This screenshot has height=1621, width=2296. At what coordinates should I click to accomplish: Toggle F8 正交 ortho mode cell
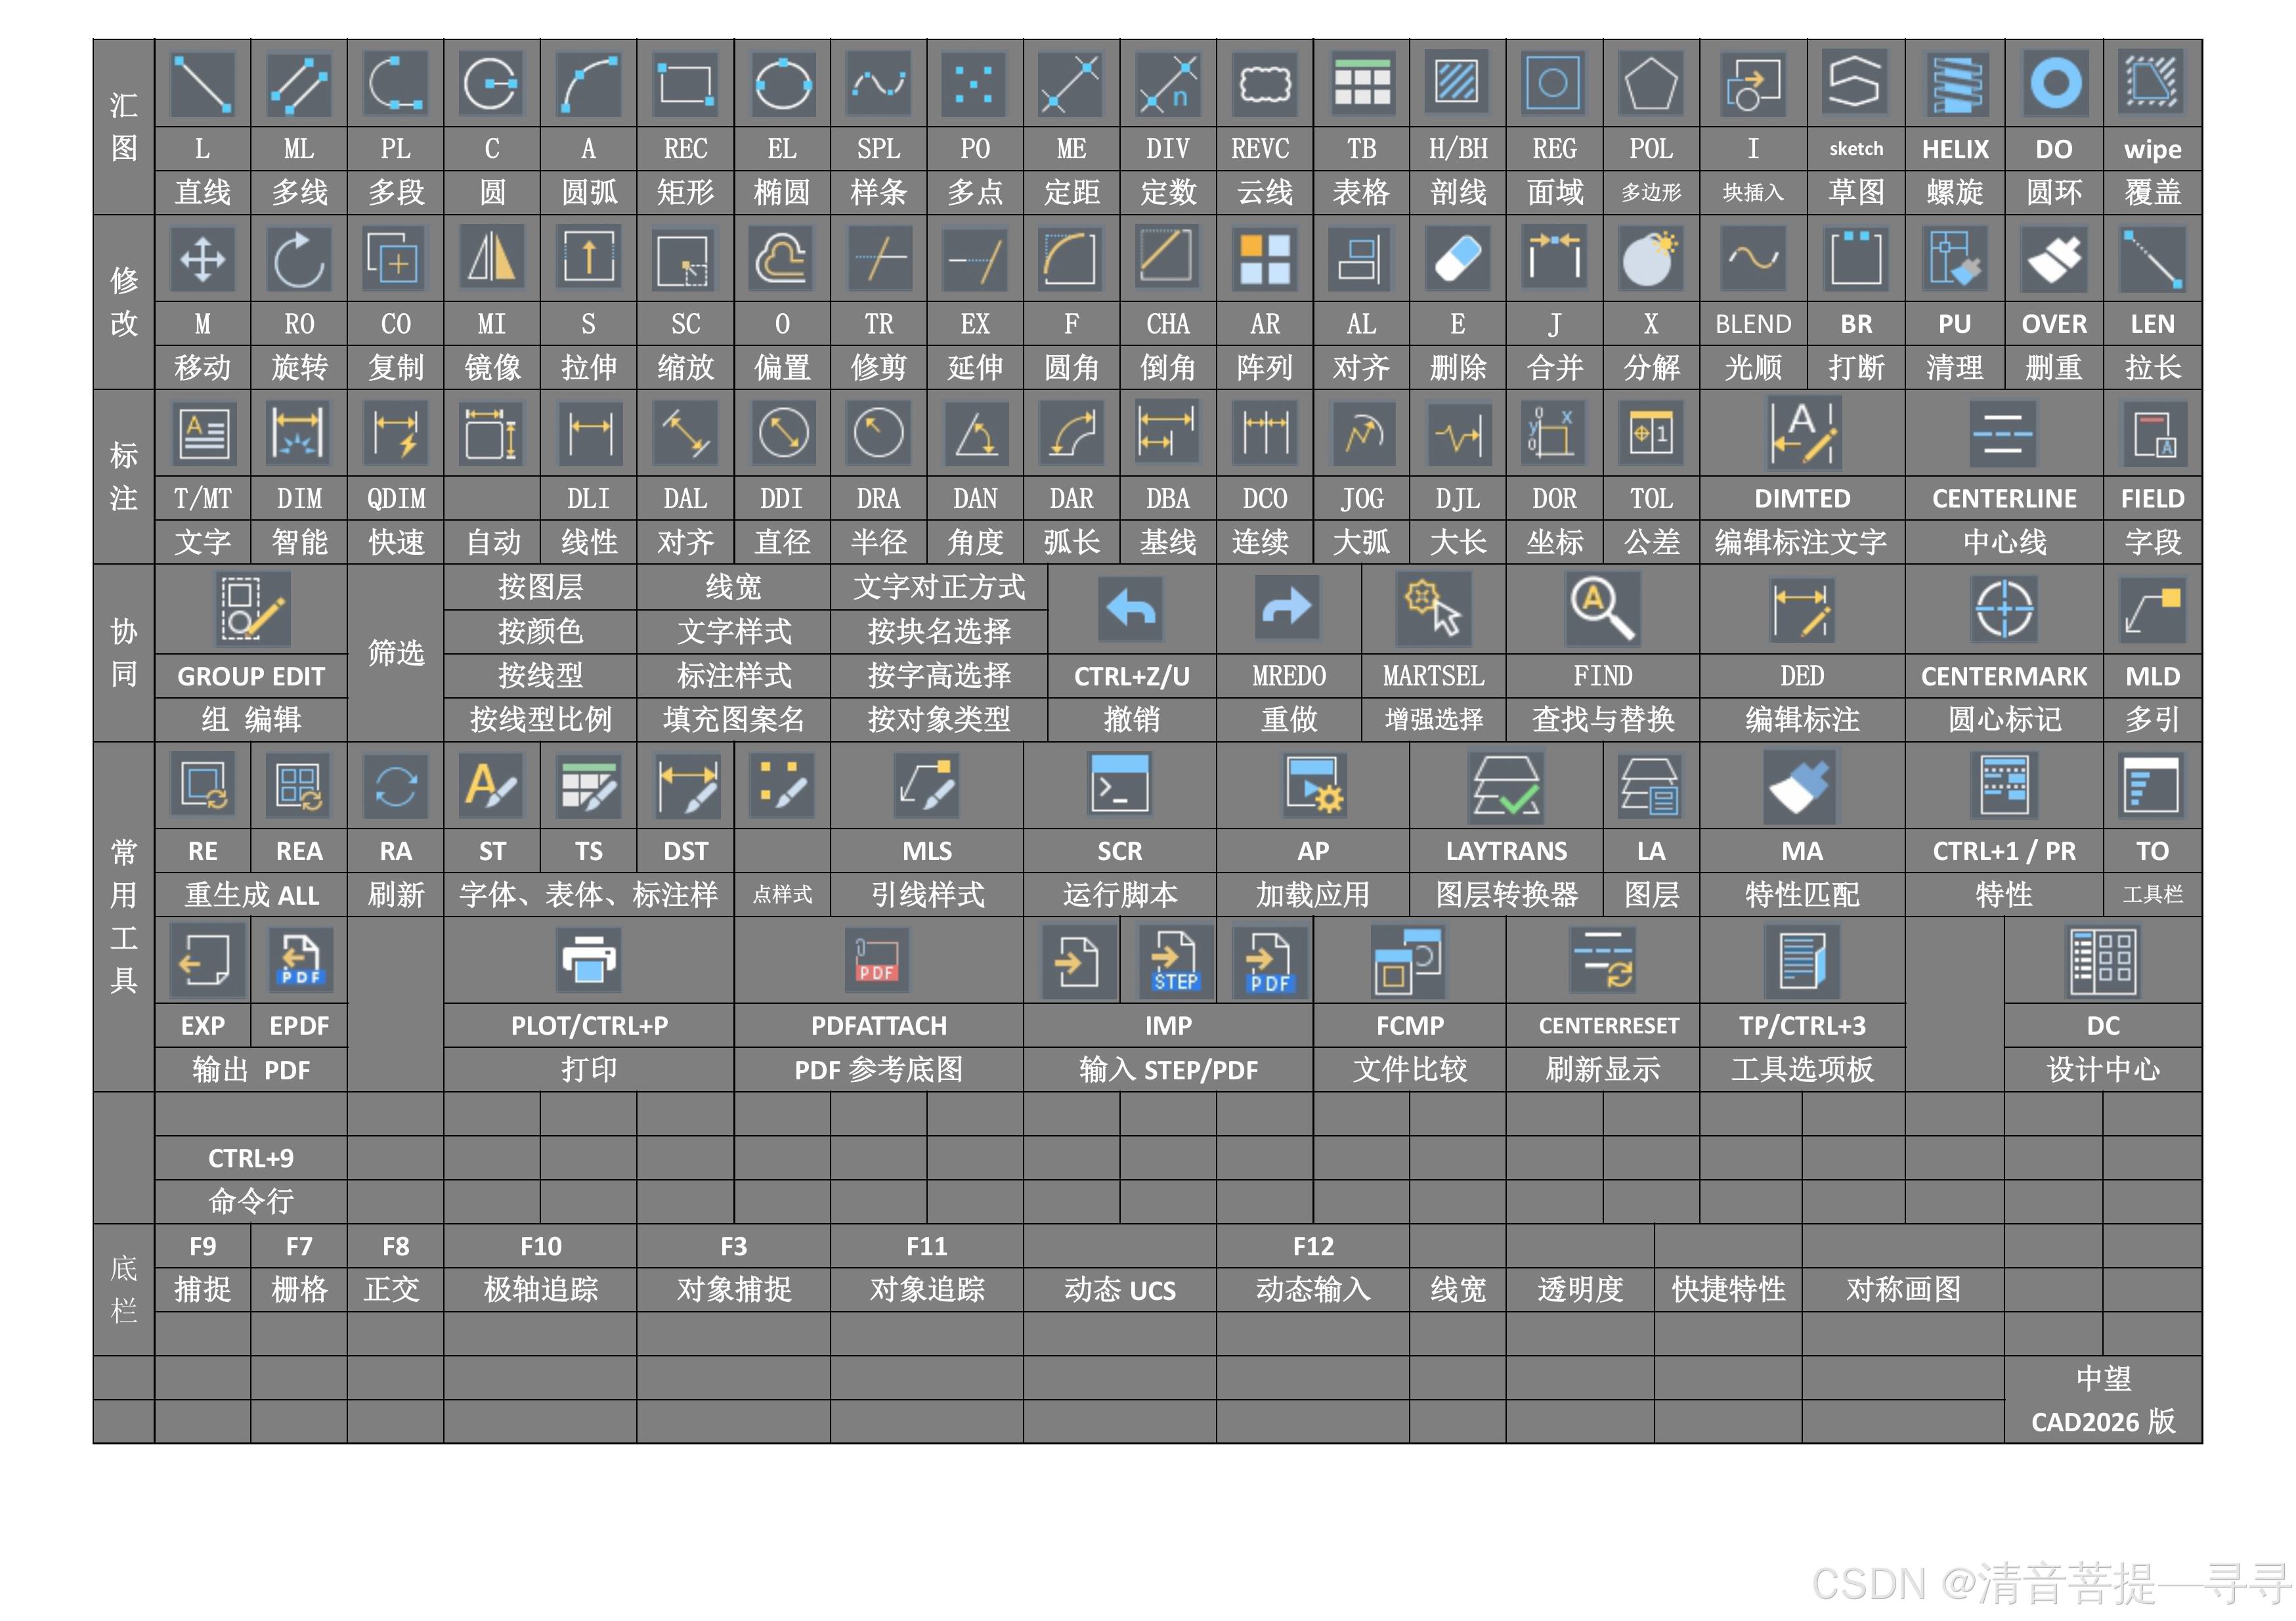[395, 1267]
